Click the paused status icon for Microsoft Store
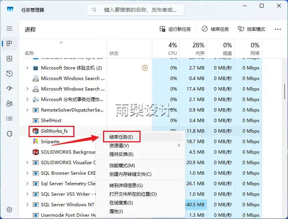The height and width of the screenshot is (219, 288). pyautogui.click(x=145, y=68)
